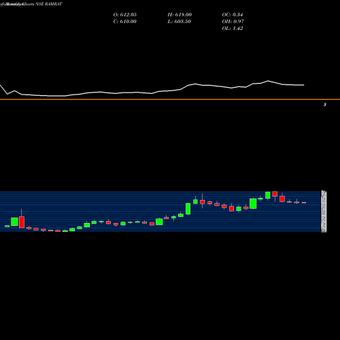Screen dimensions: 340x340
Task: Click the close price value C: 610.00
Action: (125, 22)
